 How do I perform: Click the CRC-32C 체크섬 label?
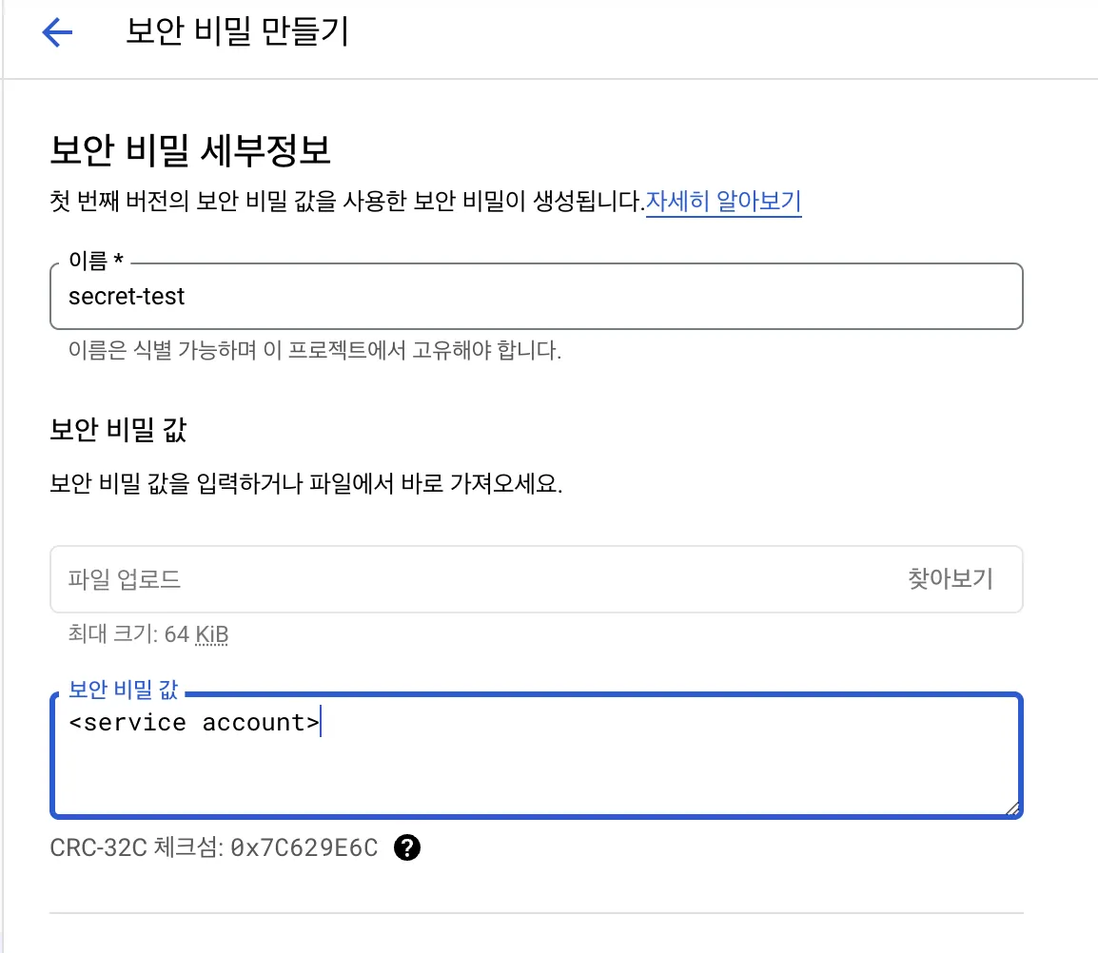click(x=134, y=847)
